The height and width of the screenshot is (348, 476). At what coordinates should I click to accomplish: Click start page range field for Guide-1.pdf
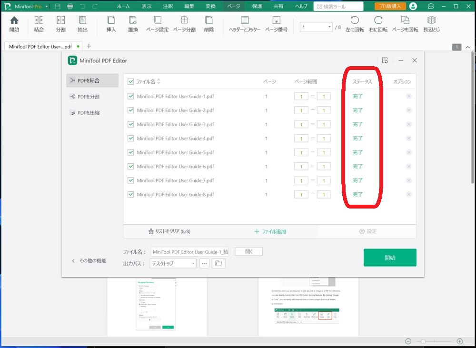[301, 96]
